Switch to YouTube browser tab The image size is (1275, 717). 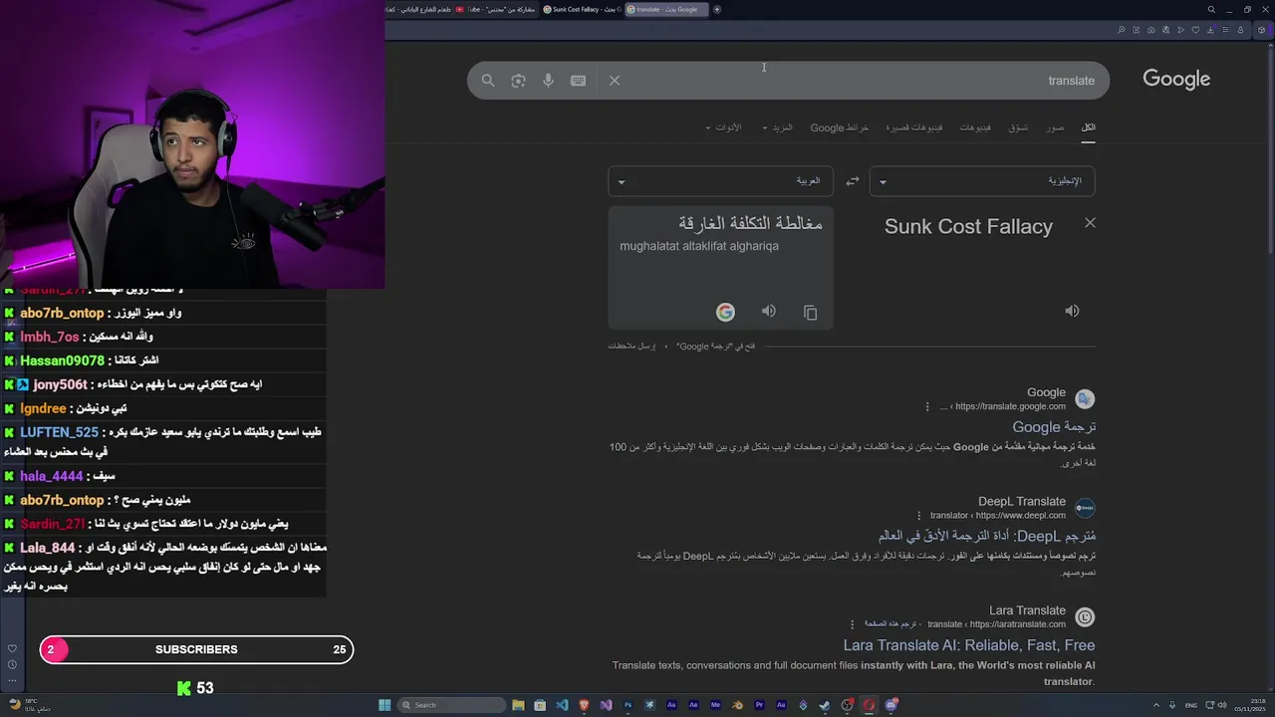(495, 9)
